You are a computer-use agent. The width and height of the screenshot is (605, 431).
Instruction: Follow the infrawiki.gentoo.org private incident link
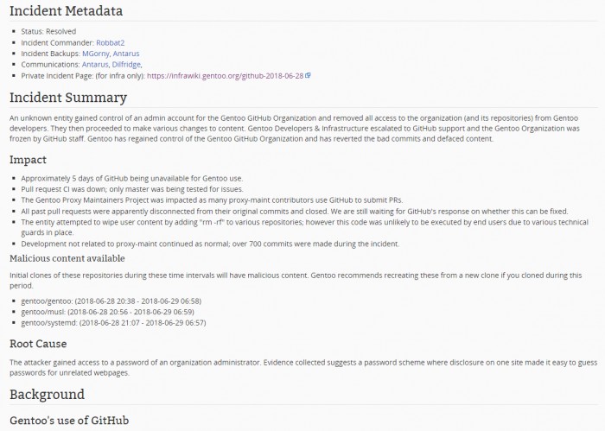224,75
